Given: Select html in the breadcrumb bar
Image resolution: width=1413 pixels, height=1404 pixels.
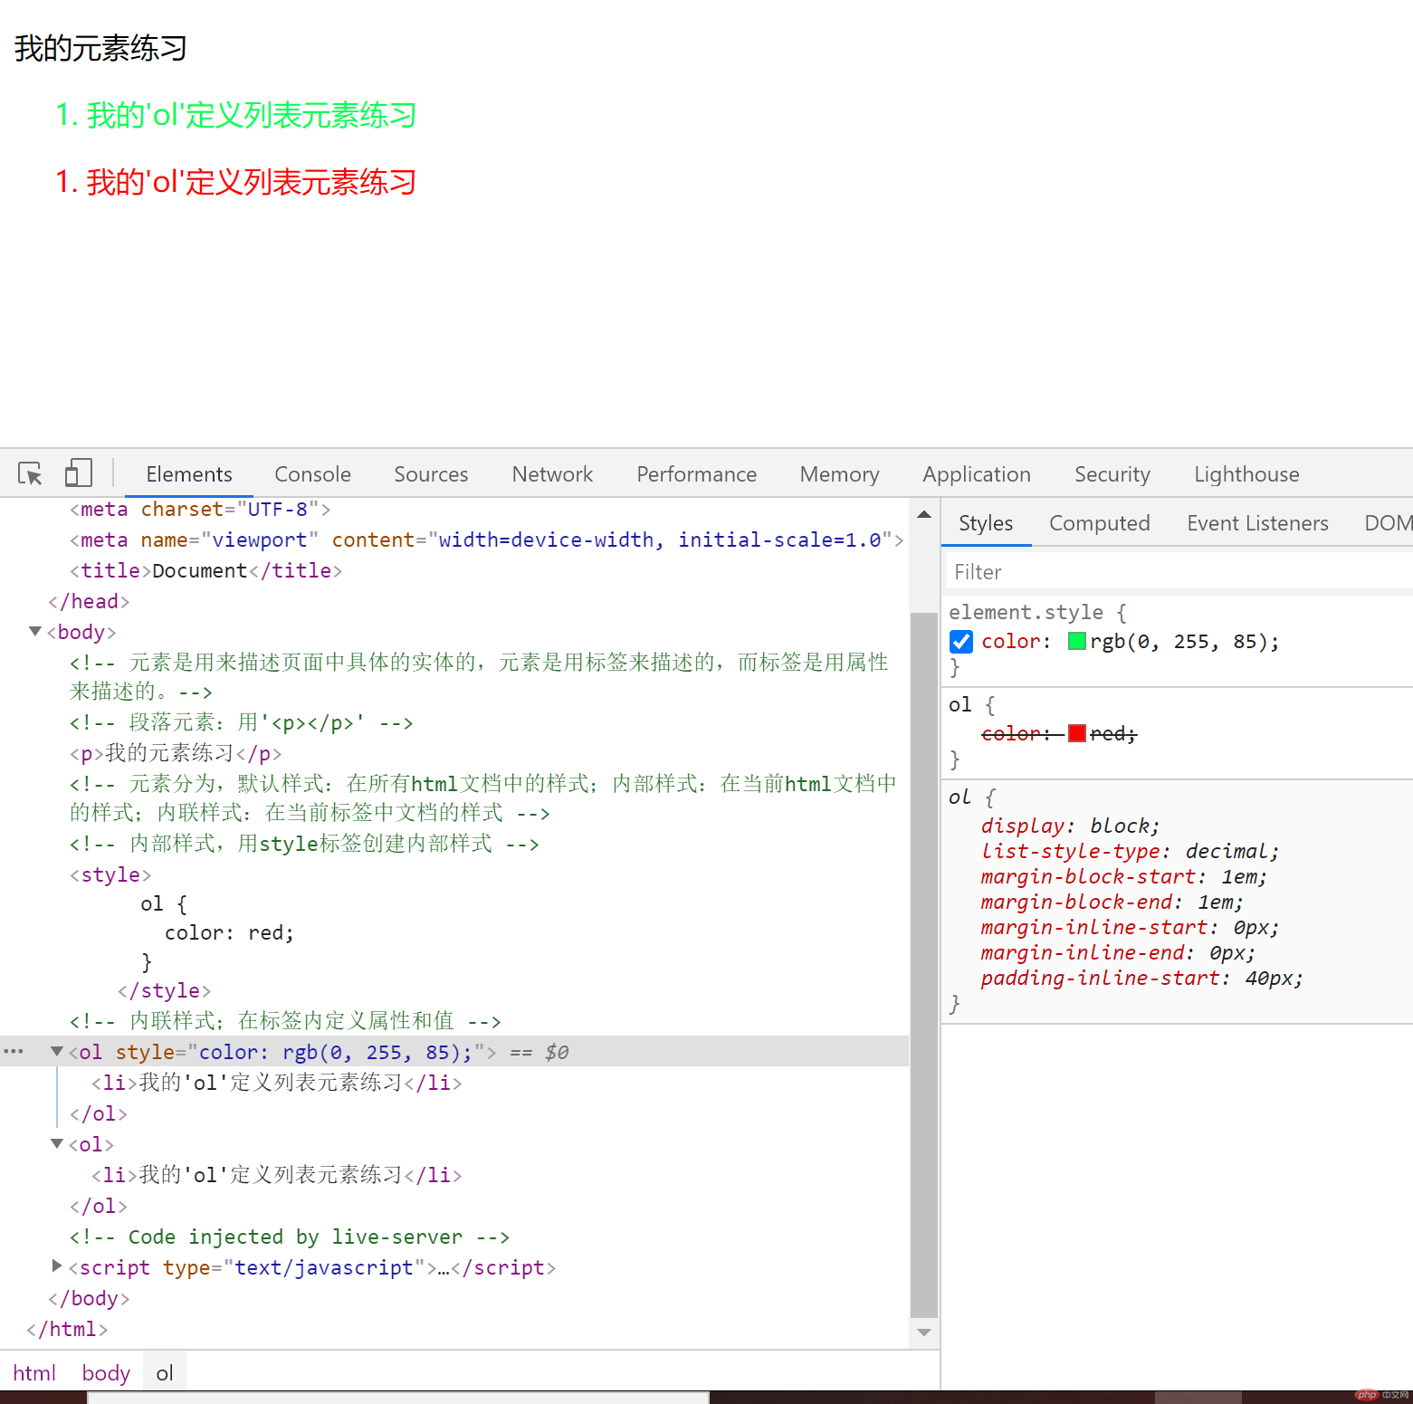Looking at the screenshot, I should pyautogui.click(x=34, y=1372).
